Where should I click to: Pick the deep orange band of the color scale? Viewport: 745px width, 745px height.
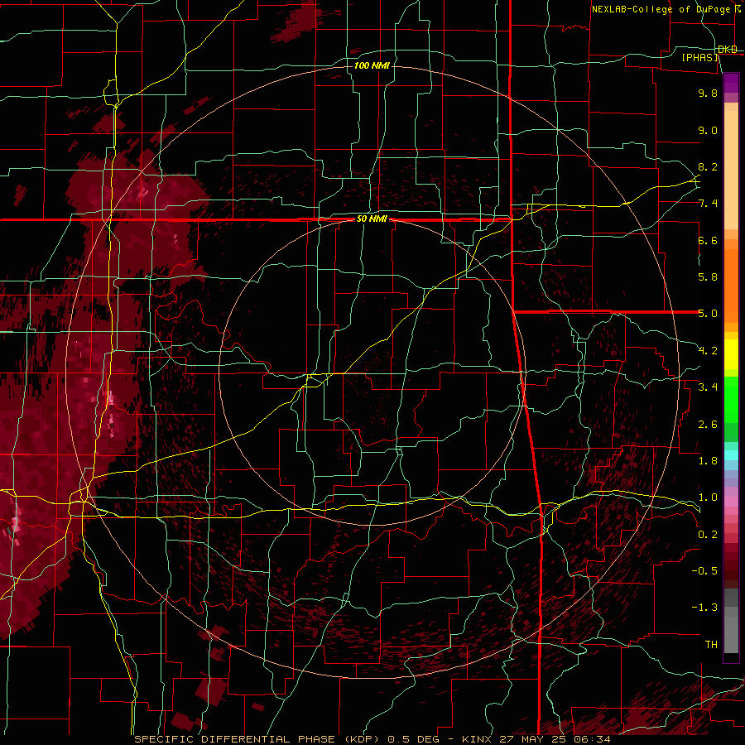click(731, 286)
